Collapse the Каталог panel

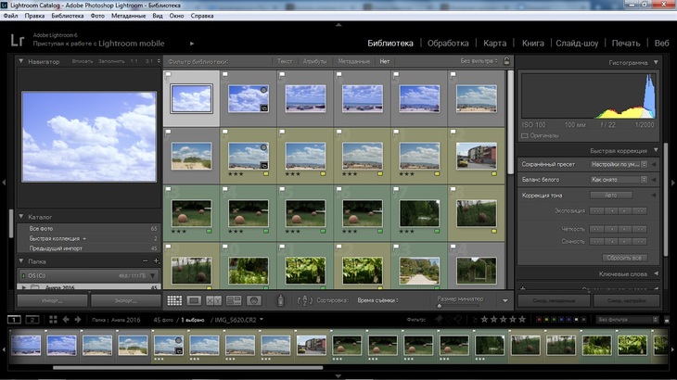20,217
